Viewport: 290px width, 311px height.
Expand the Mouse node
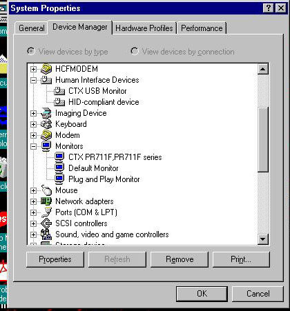pos(33,190)
